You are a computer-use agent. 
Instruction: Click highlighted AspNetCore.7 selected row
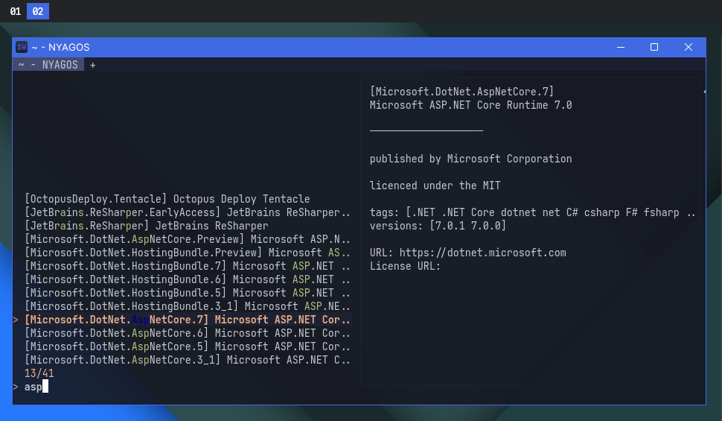point(186,320)
